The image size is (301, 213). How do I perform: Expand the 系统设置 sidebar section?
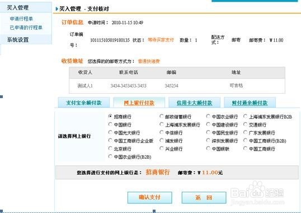(x=26, y=40)
